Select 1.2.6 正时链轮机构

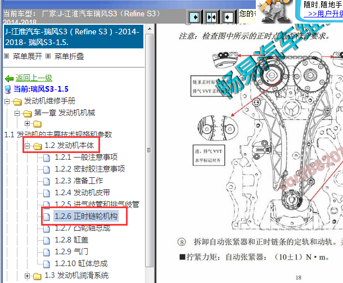click(86, 216)
